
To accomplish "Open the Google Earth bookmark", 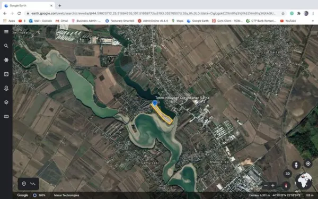I will coord(198,21).
